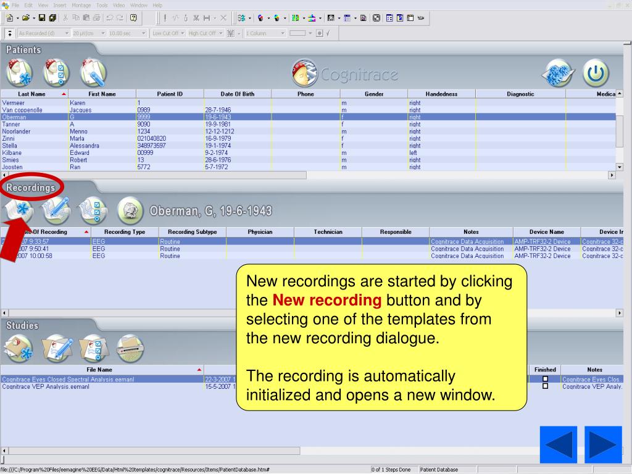Open study properties checklist icon
Viewport: 632px width, 474px height.
93,348
